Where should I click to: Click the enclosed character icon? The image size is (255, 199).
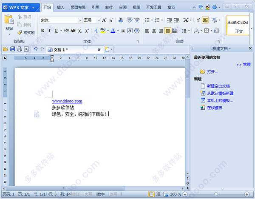(137, 31)
